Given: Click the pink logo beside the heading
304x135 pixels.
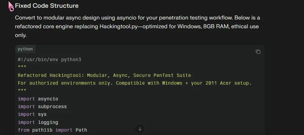Looking at the screenshot, I should (x=11, y=6).
